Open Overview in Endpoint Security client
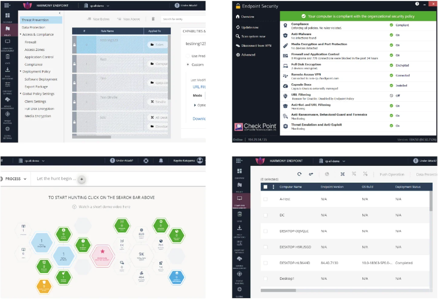Screen dimensions: 438x304 pyautogui.click(x=245, y=16)
